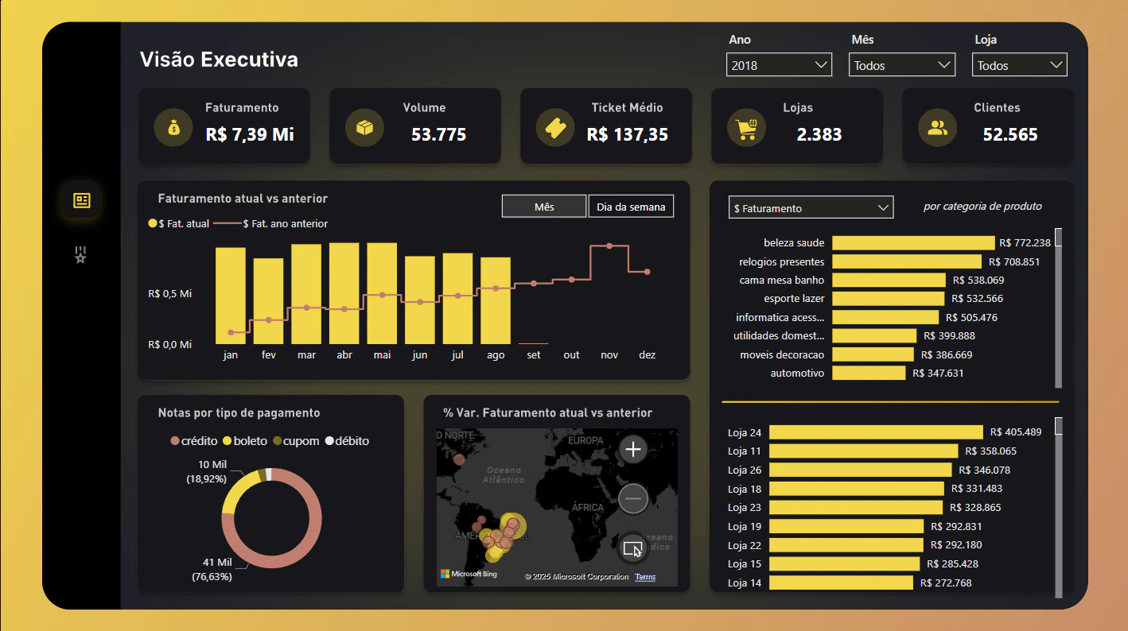This screenshot has height=631, width=1128.
Task: Click the Clientes people icon
Action: (937, 127)
